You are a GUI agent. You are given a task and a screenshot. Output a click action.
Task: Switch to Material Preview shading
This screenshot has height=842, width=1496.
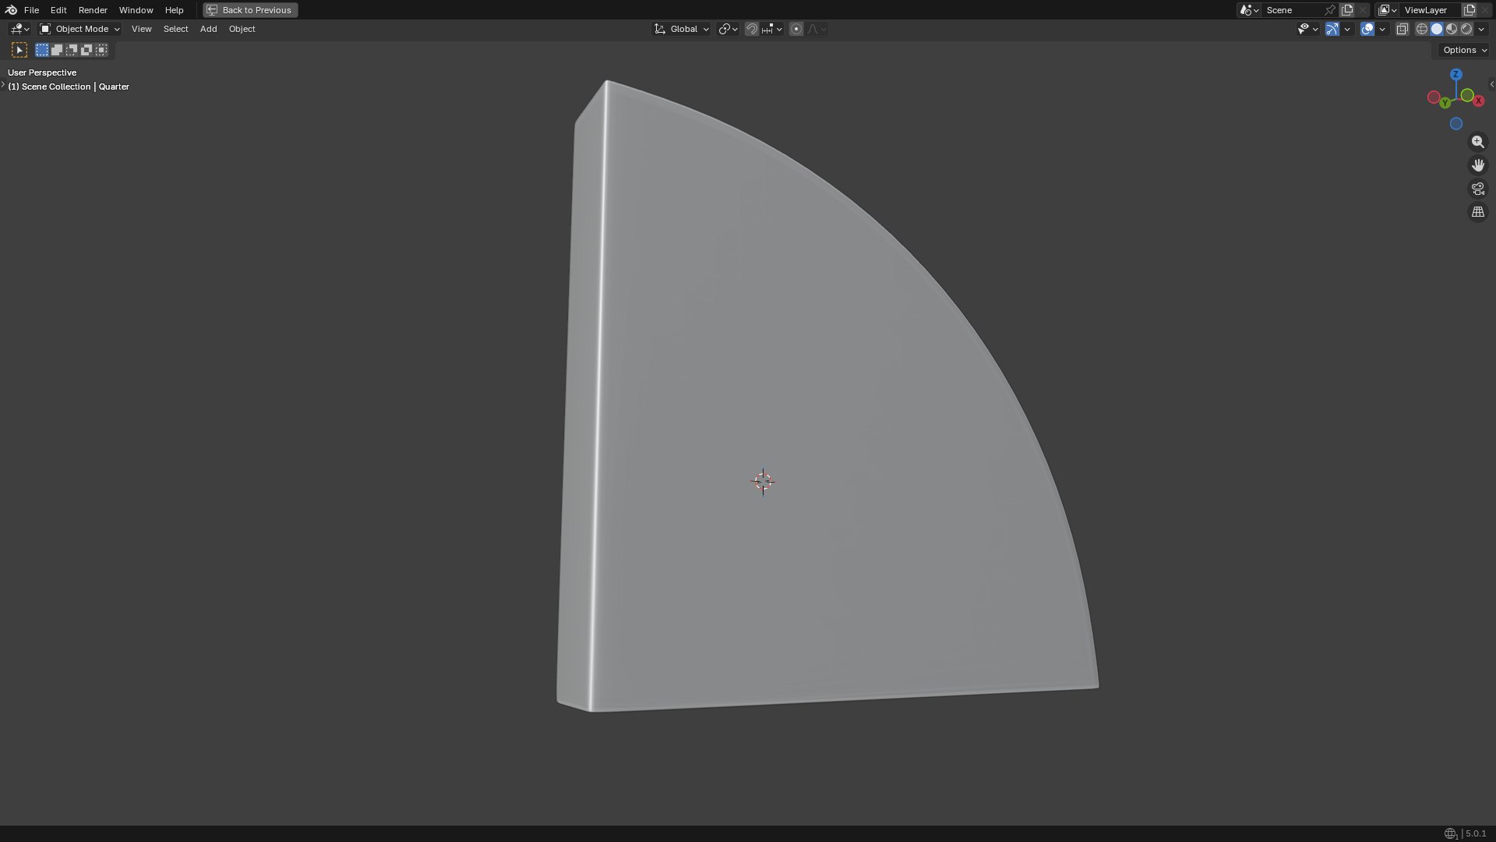pyautogui.click(x=1452, y=29)
